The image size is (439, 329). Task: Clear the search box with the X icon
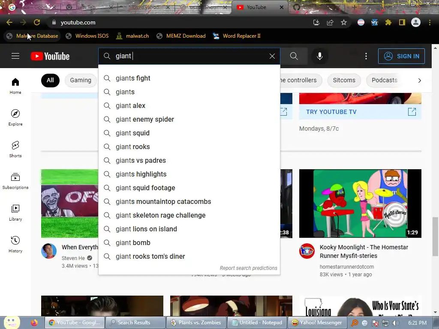(x=272, y=56)
